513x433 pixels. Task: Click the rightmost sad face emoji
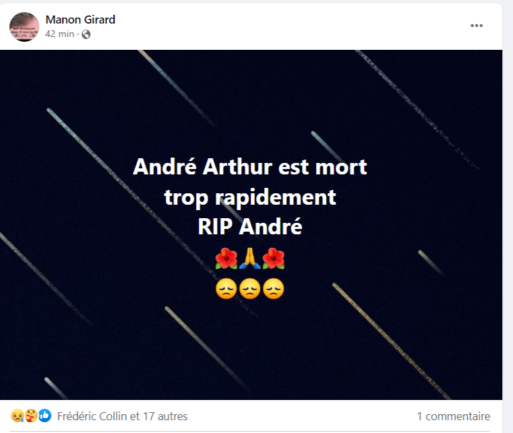[x=274, y=289]
